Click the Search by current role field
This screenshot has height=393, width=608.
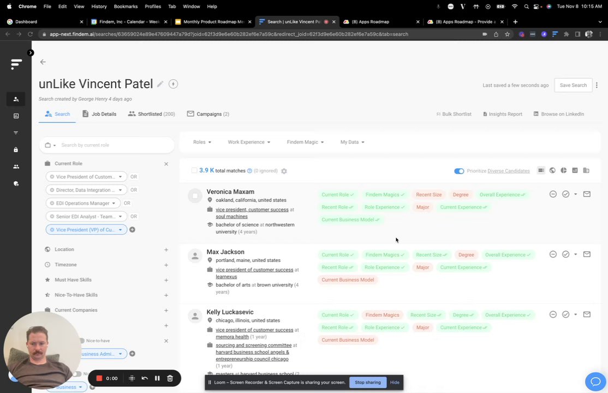tap(106, 145)
